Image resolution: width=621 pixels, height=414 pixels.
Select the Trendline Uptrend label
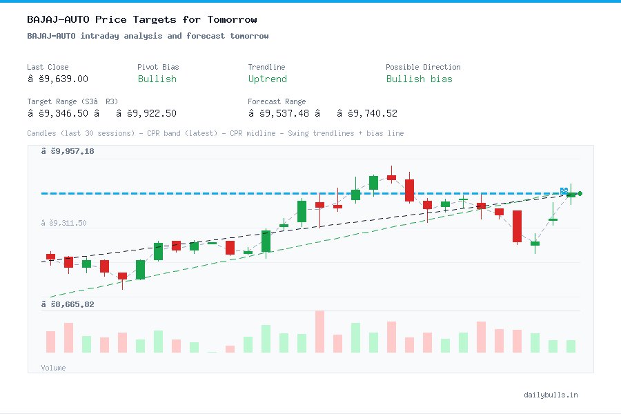coord(267,79)
